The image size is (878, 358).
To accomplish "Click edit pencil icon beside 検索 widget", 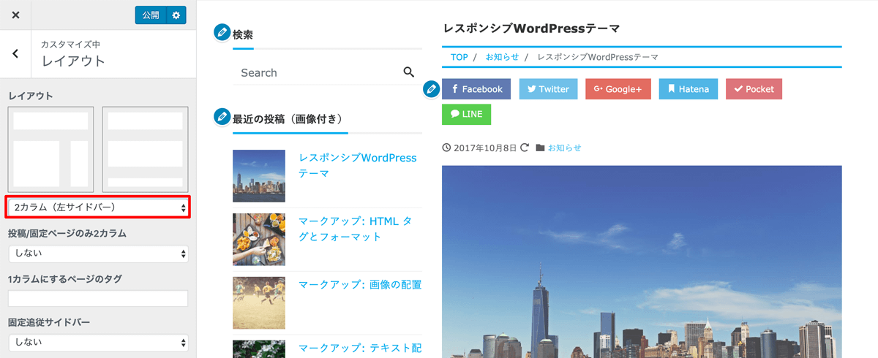I will (222, 32).
